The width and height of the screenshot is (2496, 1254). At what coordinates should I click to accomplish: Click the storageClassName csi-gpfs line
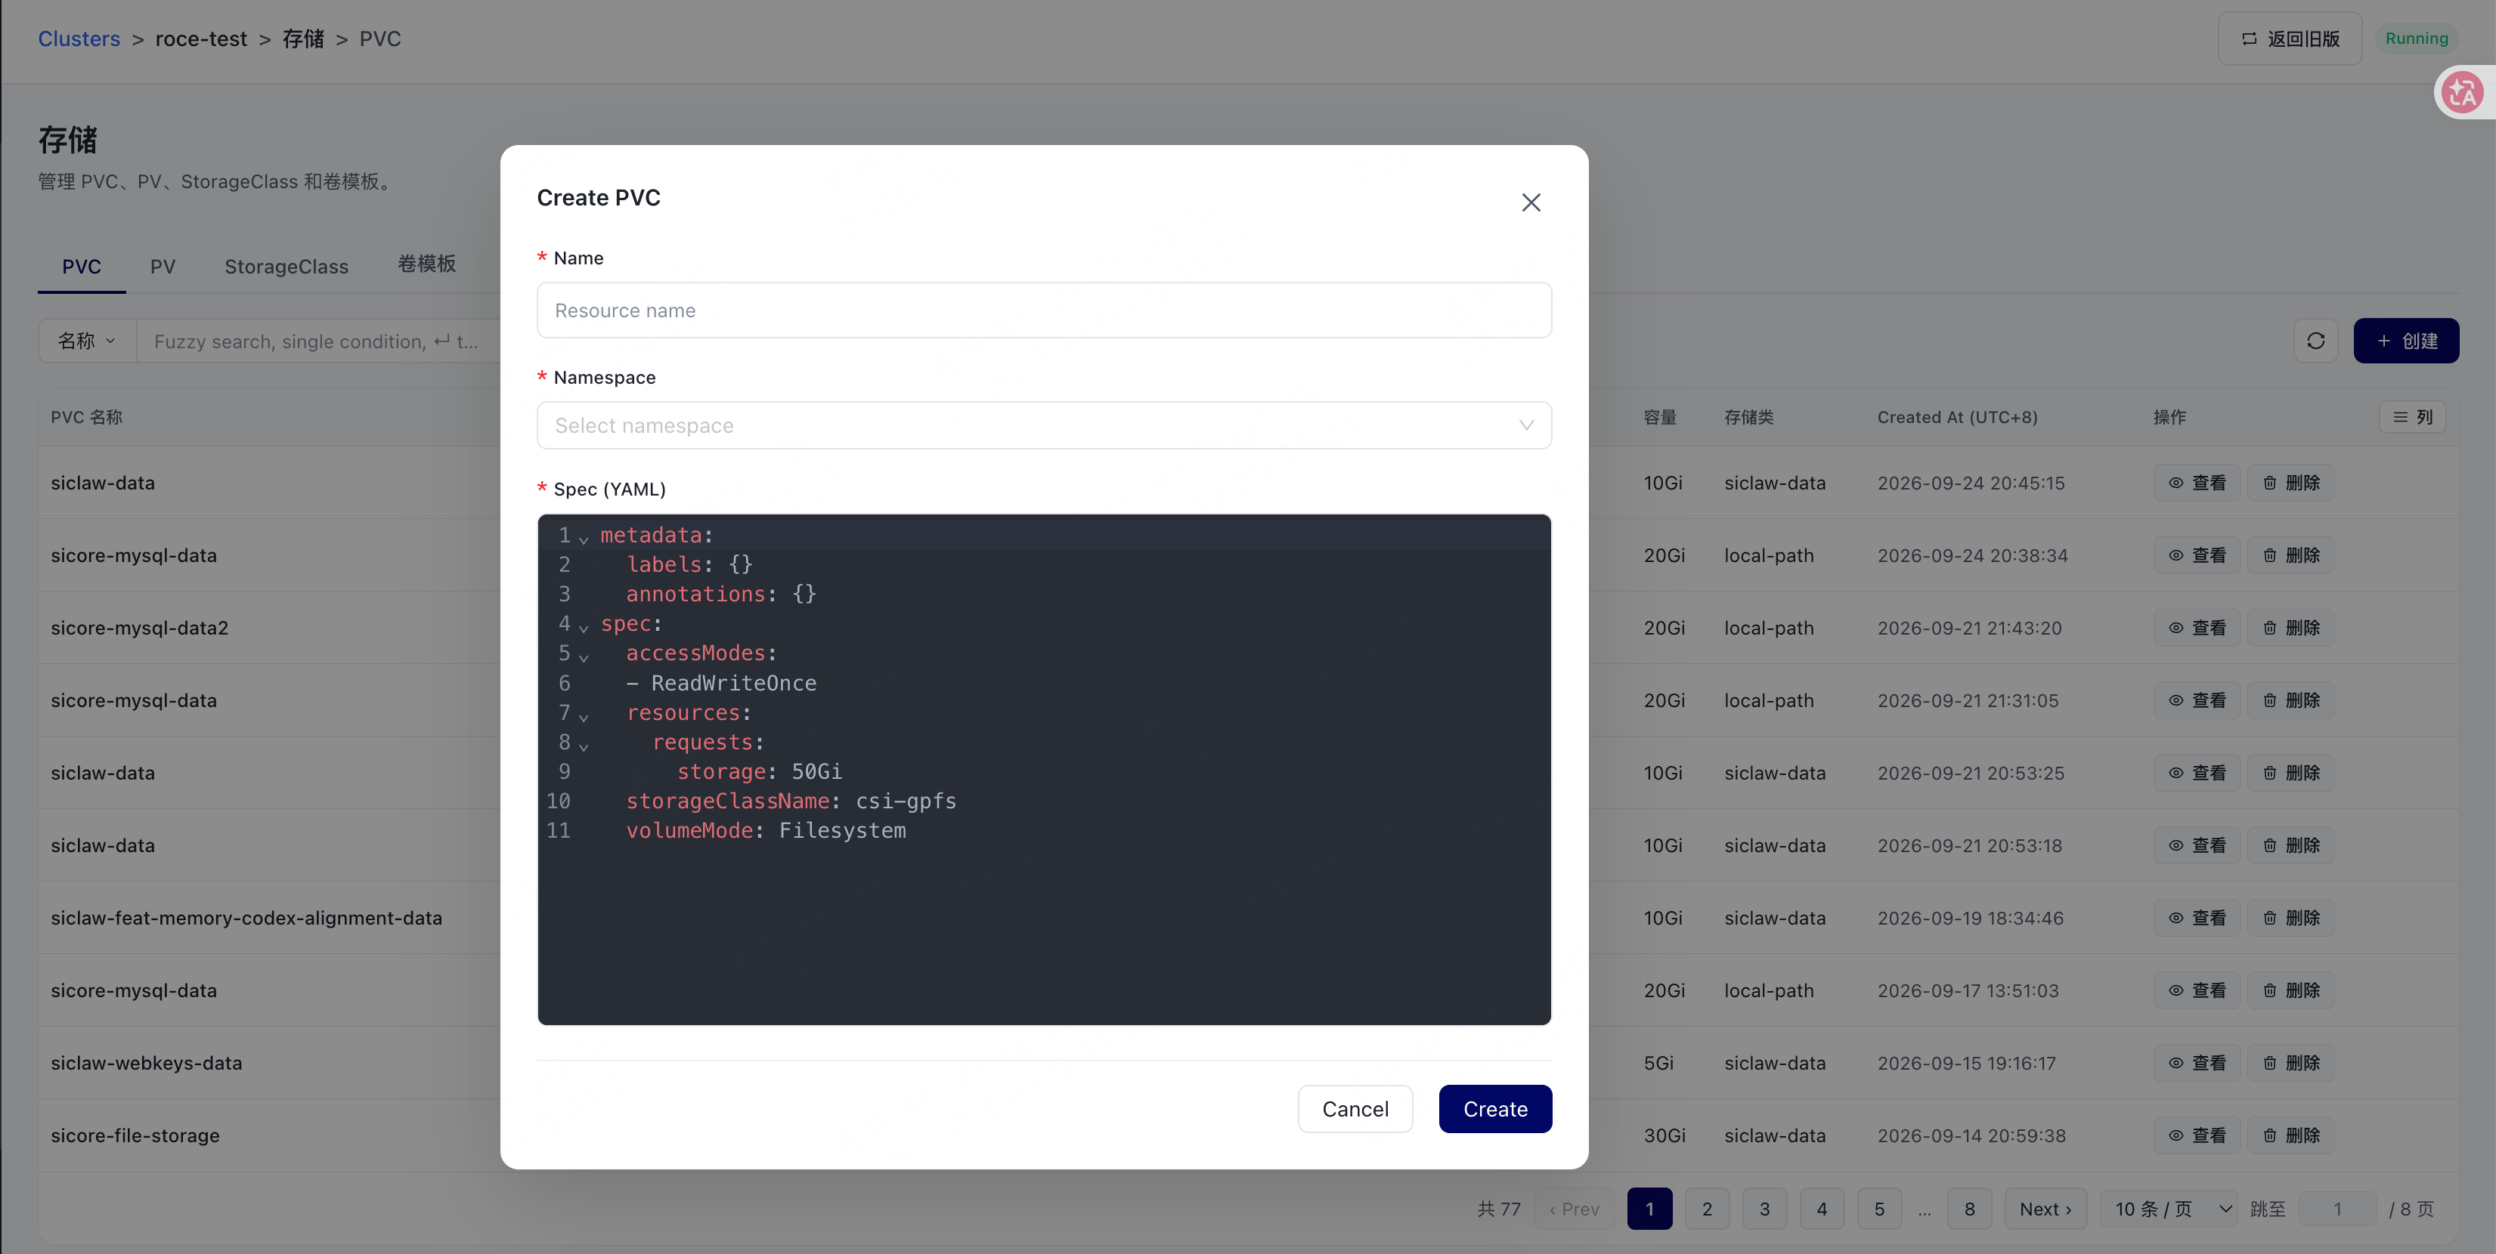point(791,801)
